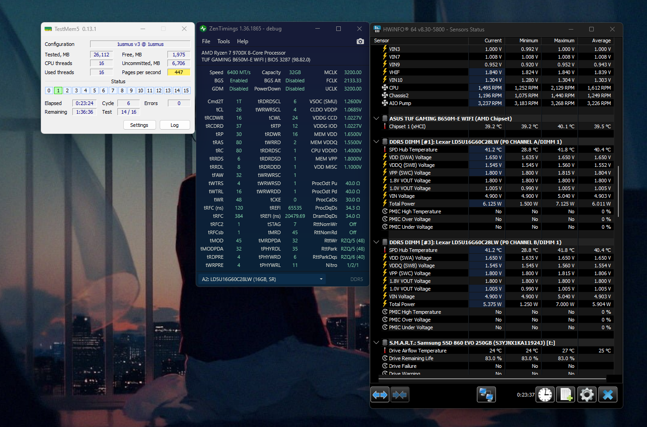The height and width of the screenshot is (427, 647).
Task: Click the Elapsed time value 0:23:24
Action: 85,103
